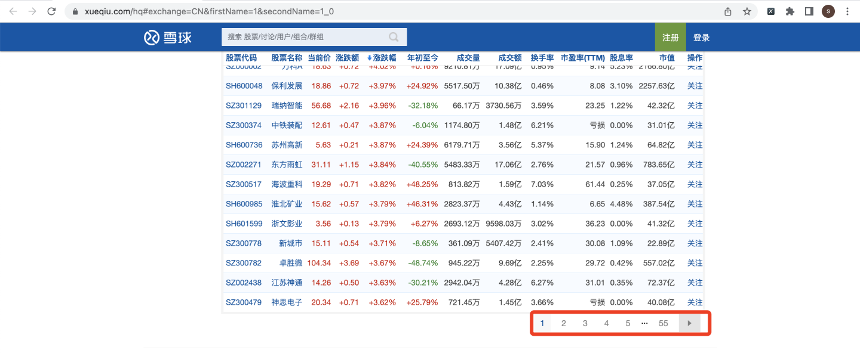This screenshot has height=353, width=860.
Task: Open stock 神思电子
Action: pyautogui.click(x=287, y=302)
